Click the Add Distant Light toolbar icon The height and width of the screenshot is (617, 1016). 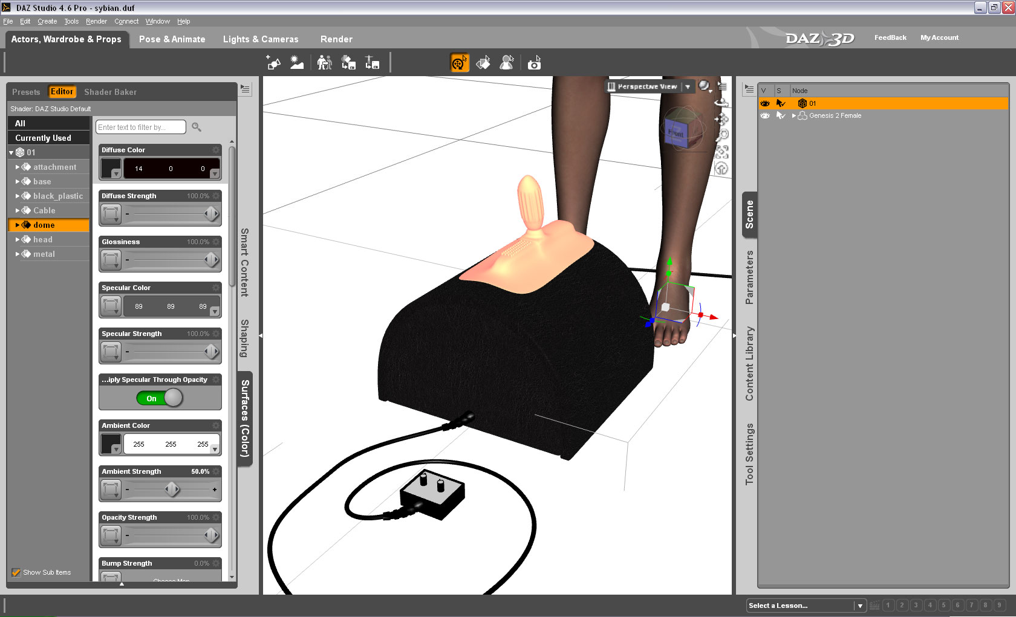click(297, 63)
